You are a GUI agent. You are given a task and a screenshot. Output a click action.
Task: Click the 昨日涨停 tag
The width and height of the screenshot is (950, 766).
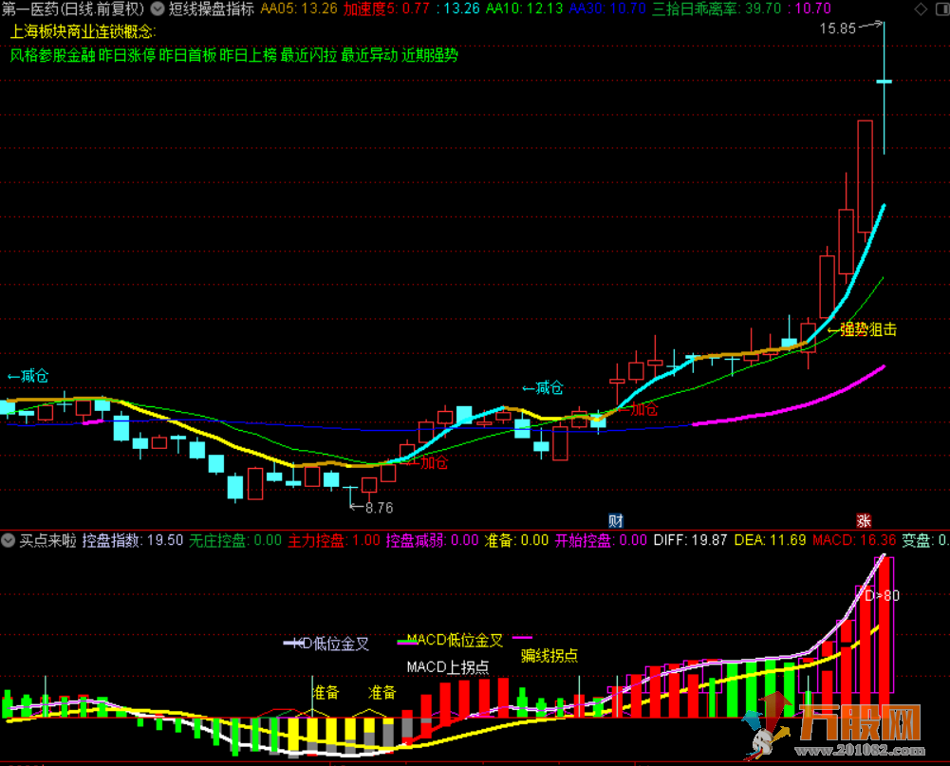pyautogui.click(x=127, y=55)
